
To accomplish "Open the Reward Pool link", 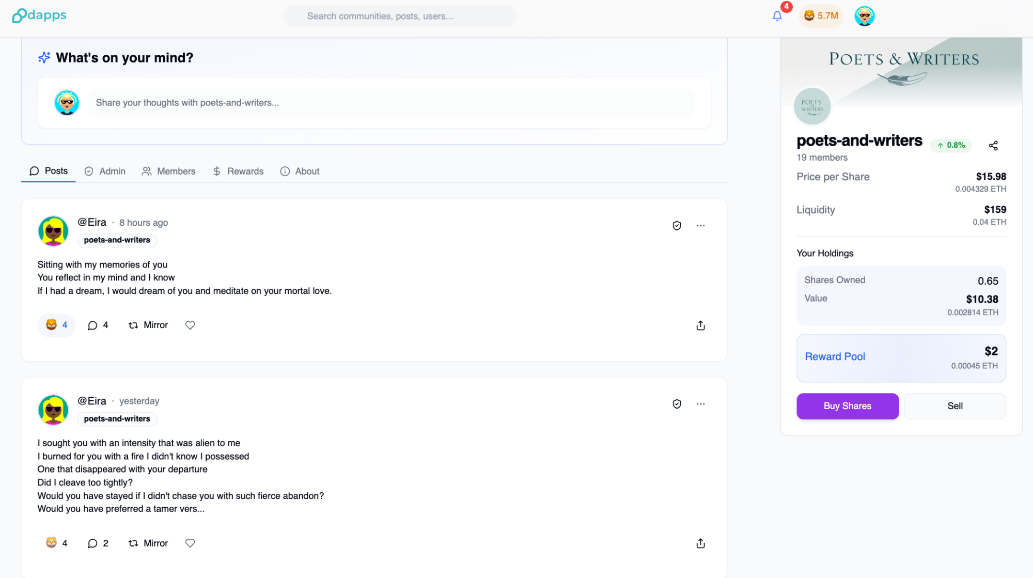I will point(835,357).
